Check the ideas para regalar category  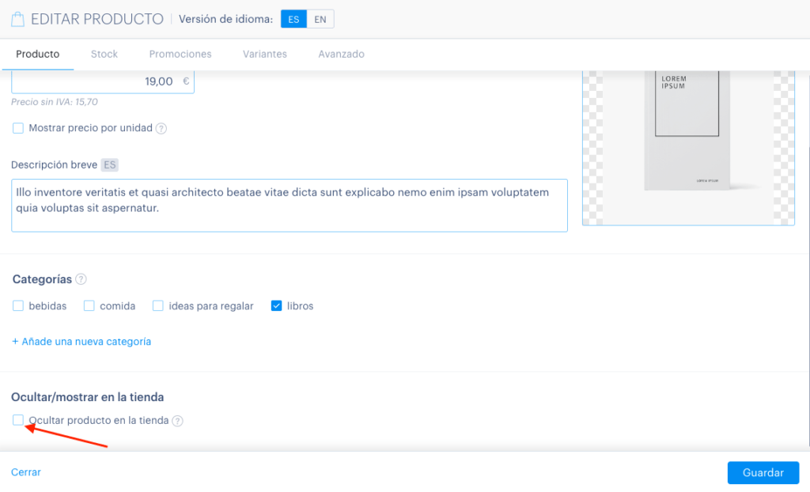click(x=157, y=305)
